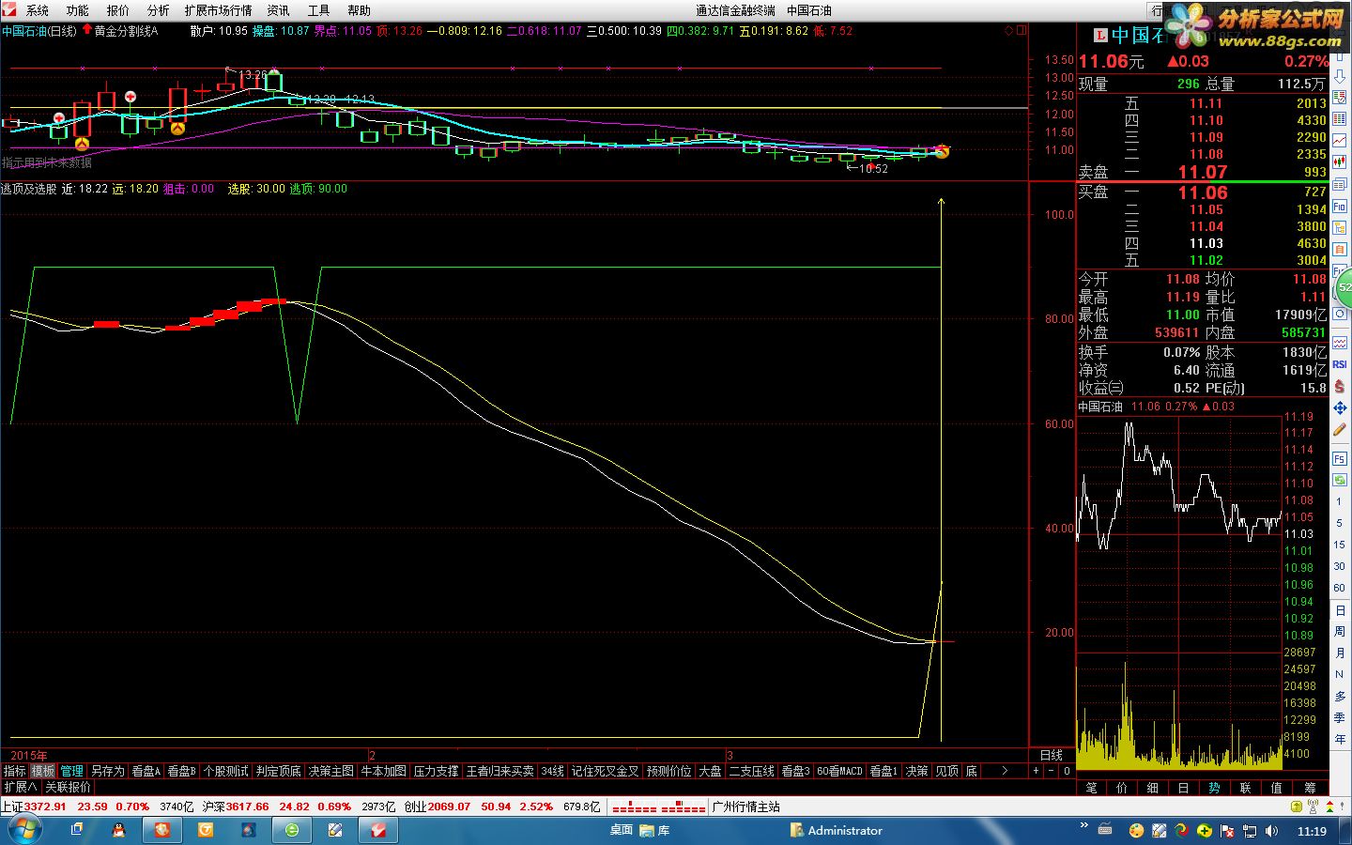Open the 资讯 menu
The height and width of the screenshot is (845, 1352).
[x=279, y=10]
